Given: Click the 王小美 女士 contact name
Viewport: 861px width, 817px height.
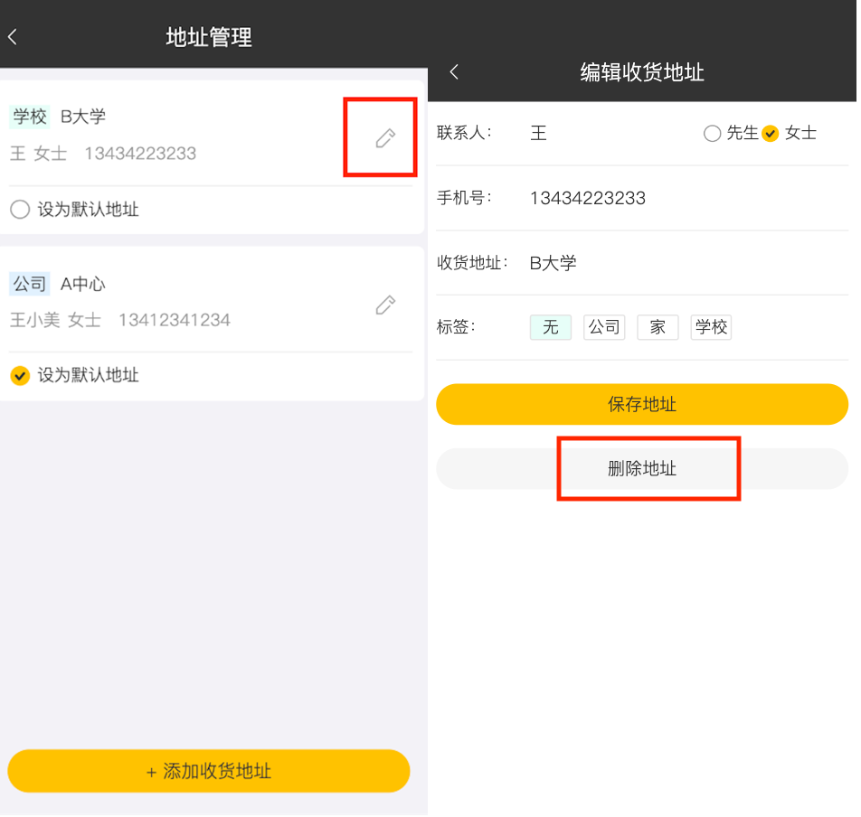Looking at the screenshot, I should click(55, 321).
